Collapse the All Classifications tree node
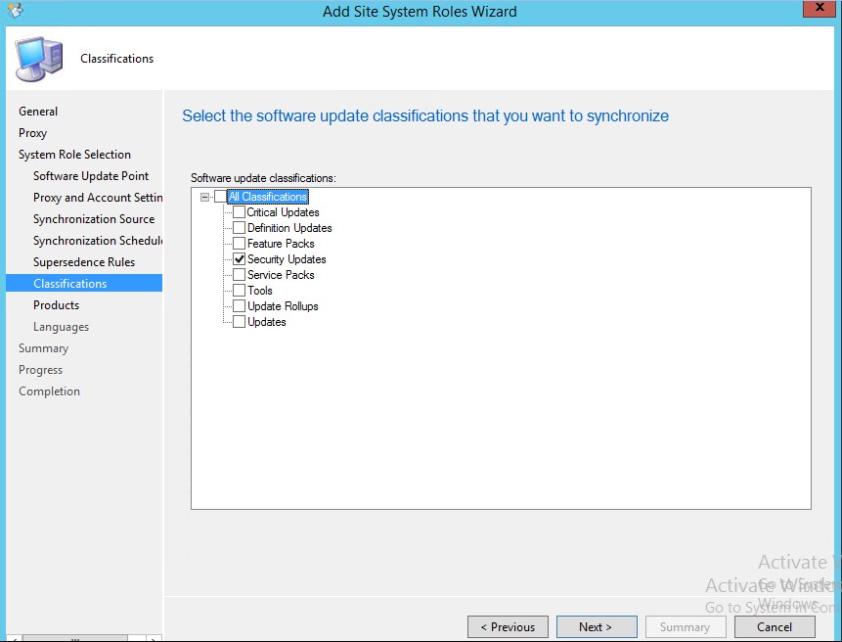This screenshot has width=842, height=642. click(204, 197)
